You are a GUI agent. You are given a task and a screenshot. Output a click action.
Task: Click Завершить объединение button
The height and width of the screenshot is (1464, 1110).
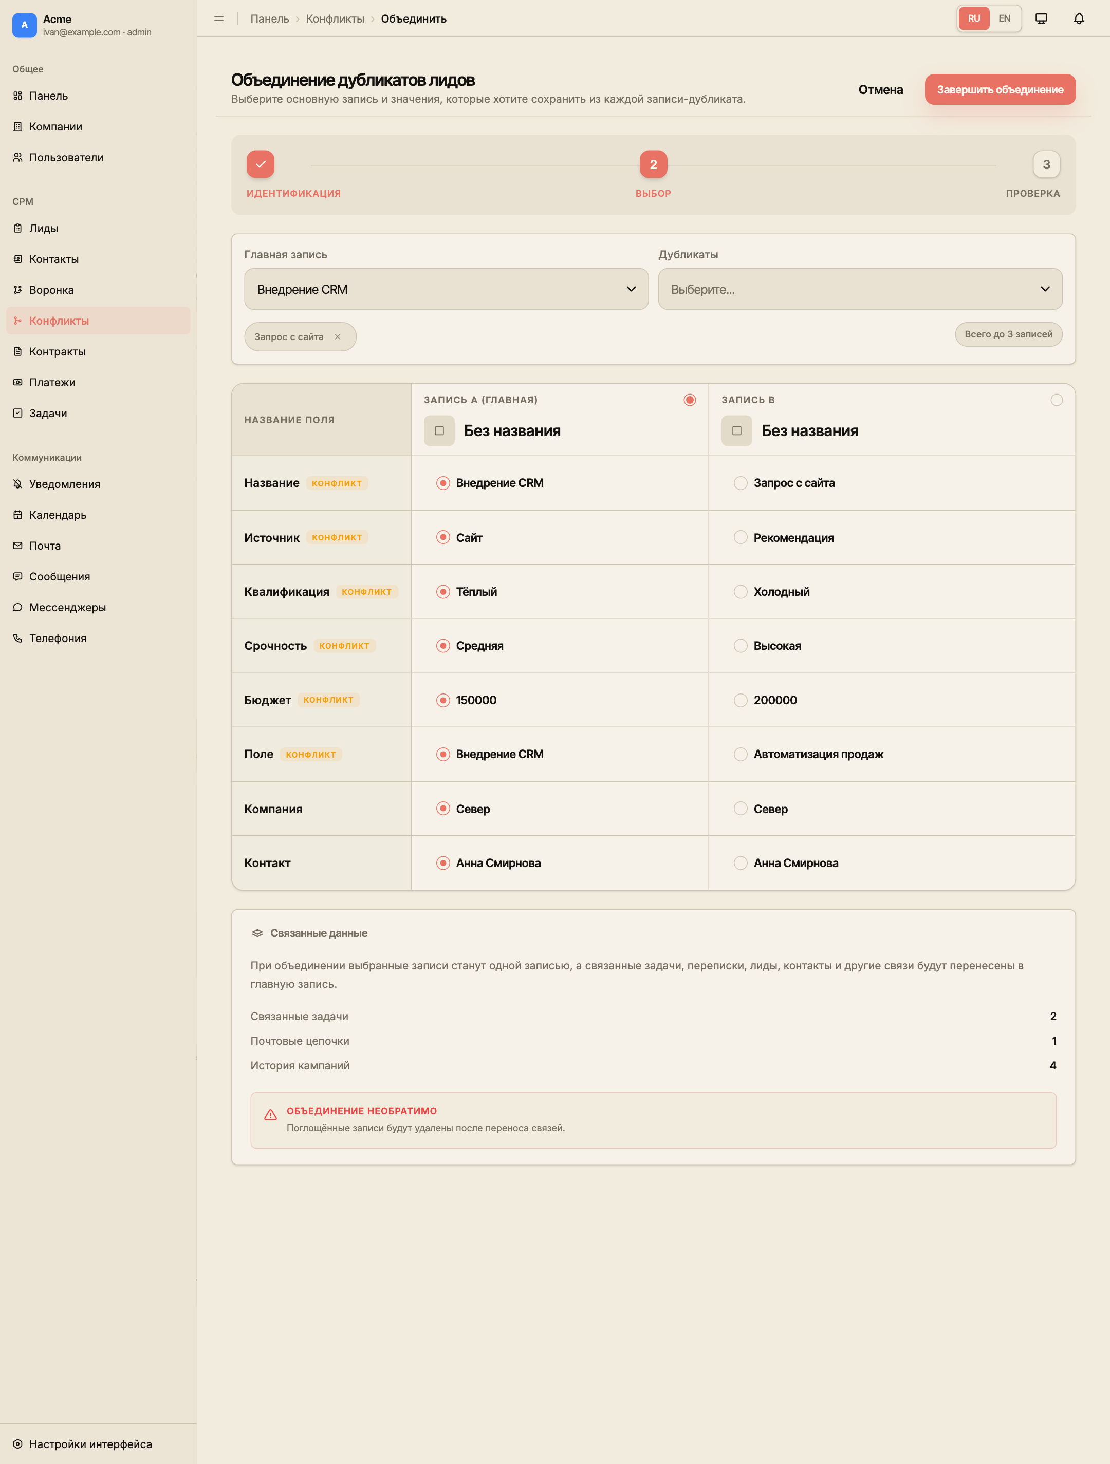(x=1000, y=90)
